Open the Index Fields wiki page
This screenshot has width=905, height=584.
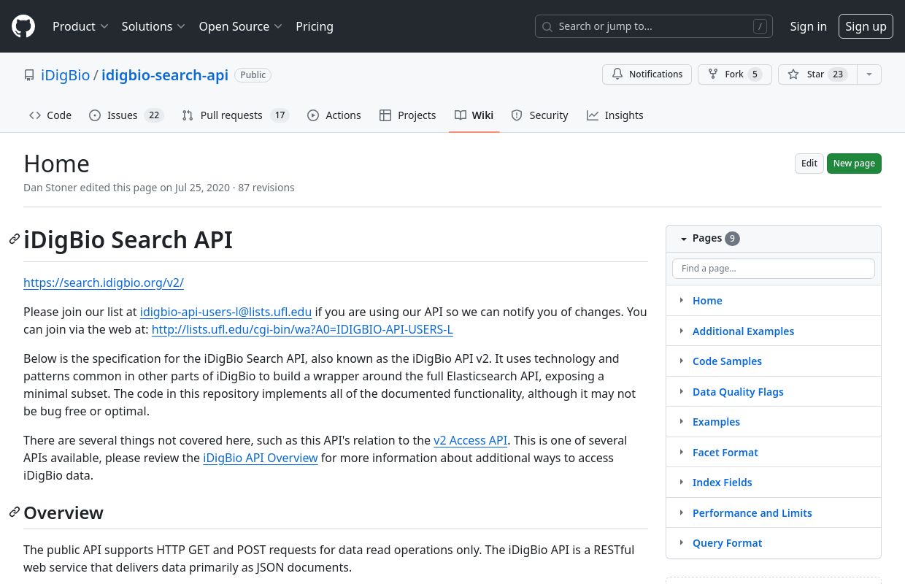pyautogui.click(x=722, y=482)
